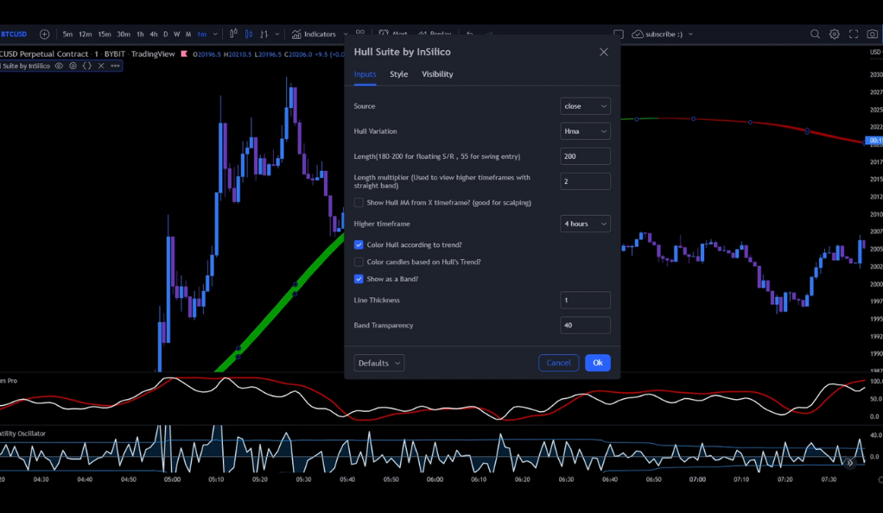Open the layout select square icon
This screenshot has height=513, width=883.
pyautogui.click(x=619, y=35)
